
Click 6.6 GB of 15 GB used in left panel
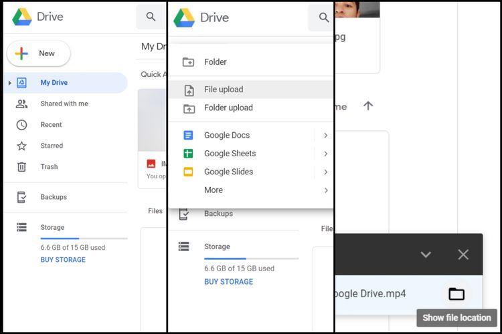point(73,247)
